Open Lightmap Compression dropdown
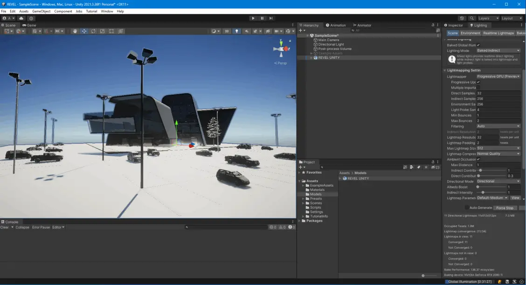The image size is (526, 285). [x=498, y=154]
